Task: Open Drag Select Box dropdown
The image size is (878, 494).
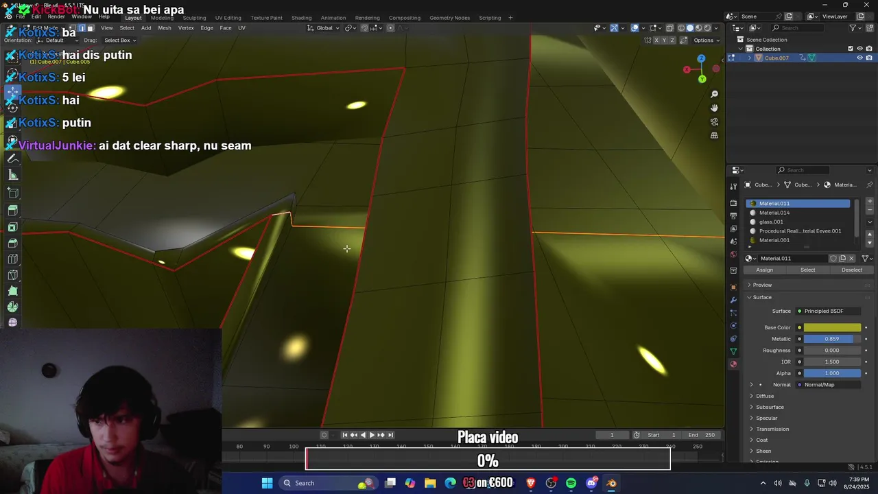Action: [120, 40]
